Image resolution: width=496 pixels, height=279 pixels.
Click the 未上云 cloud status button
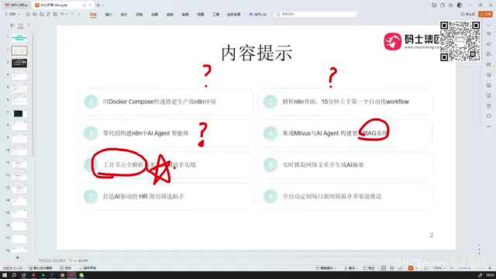point(468,14)
